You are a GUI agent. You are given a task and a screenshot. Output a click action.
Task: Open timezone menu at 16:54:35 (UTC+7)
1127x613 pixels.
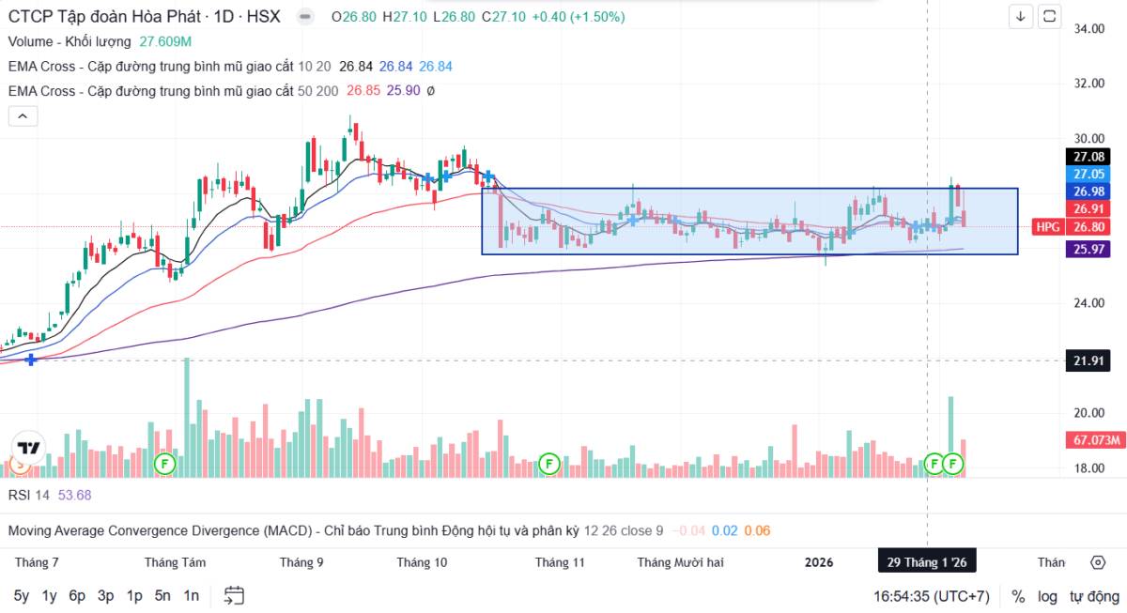click(x=931, y=596)
